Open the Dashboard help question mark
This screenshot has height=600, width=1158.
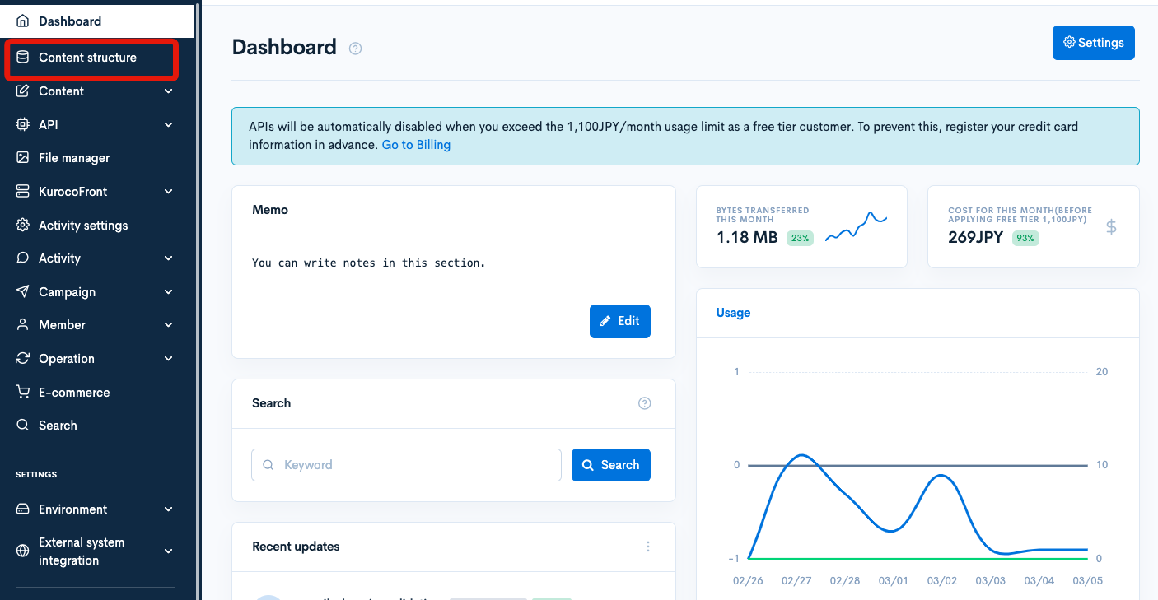tap(355, 49)
